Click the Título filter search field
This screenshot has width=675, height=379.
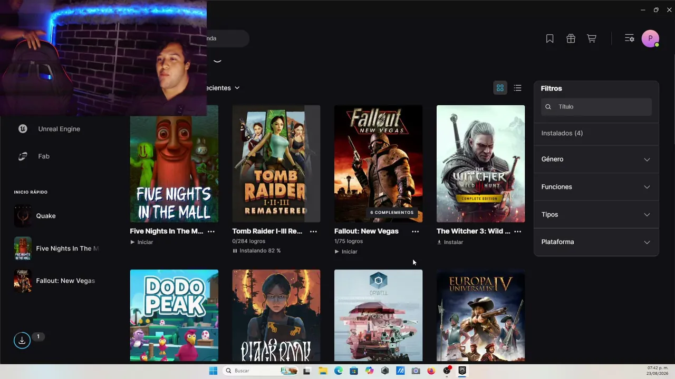tap(596, 107)
